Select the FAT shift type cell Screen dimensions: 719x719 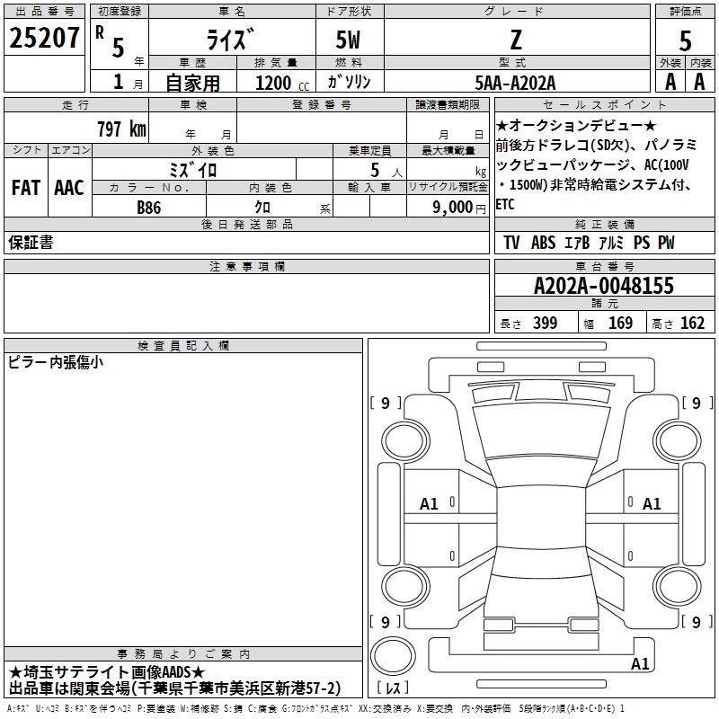point(24,188)
